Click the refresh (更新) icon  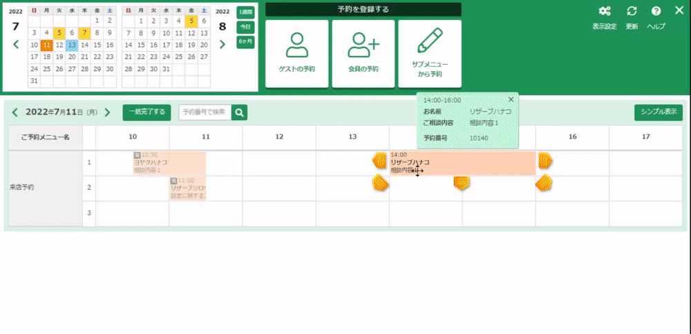coord(632,12)
